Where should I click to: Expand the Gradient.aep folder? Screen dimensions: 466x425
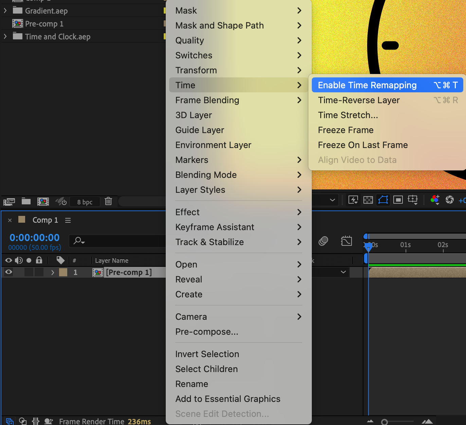pos(5,11)
